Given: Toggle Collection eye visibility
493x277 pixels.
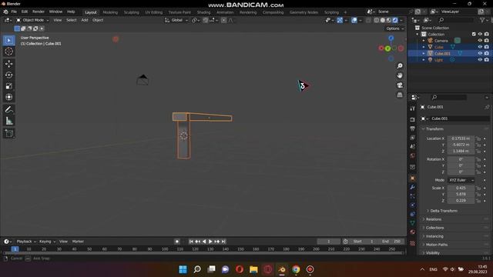Looking at the screenshot, I should (x=480, y=34).
